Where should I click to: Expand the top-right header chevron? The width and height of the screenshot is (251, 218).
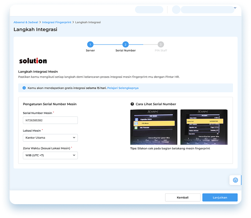(x=235, y=8)
